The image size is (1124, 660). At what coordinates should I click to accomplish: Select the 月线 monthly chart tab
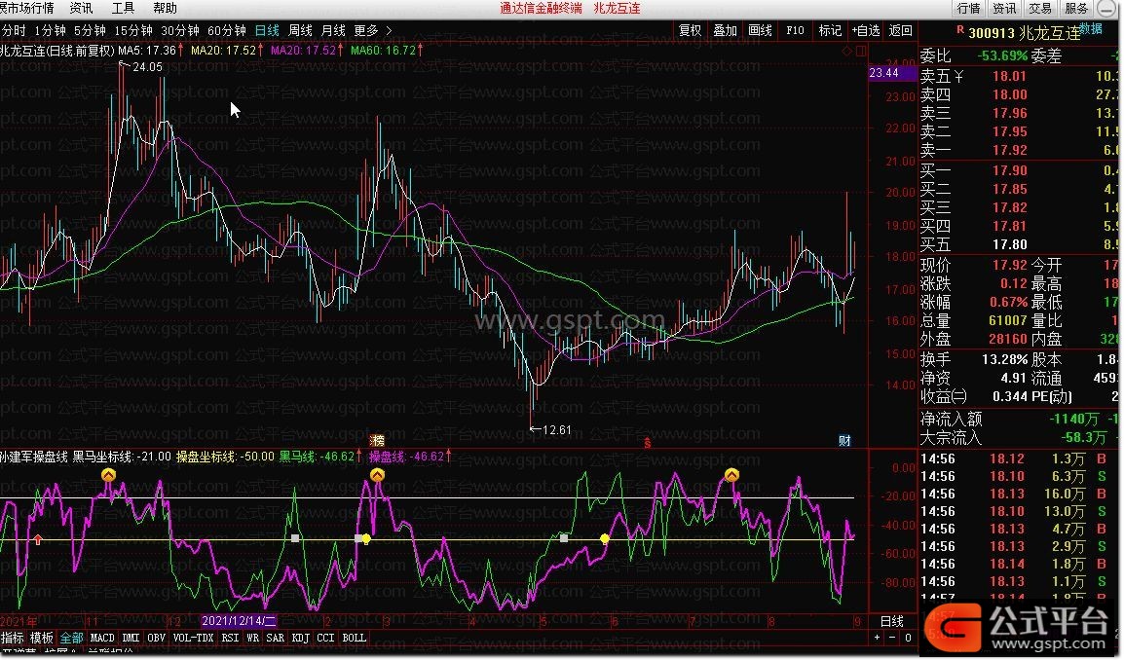332,30
